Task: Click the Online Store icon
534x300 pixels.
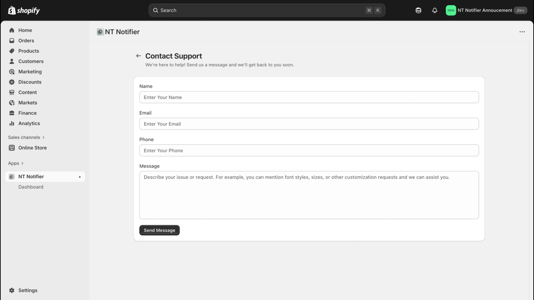Action: [x=12, y=148]
